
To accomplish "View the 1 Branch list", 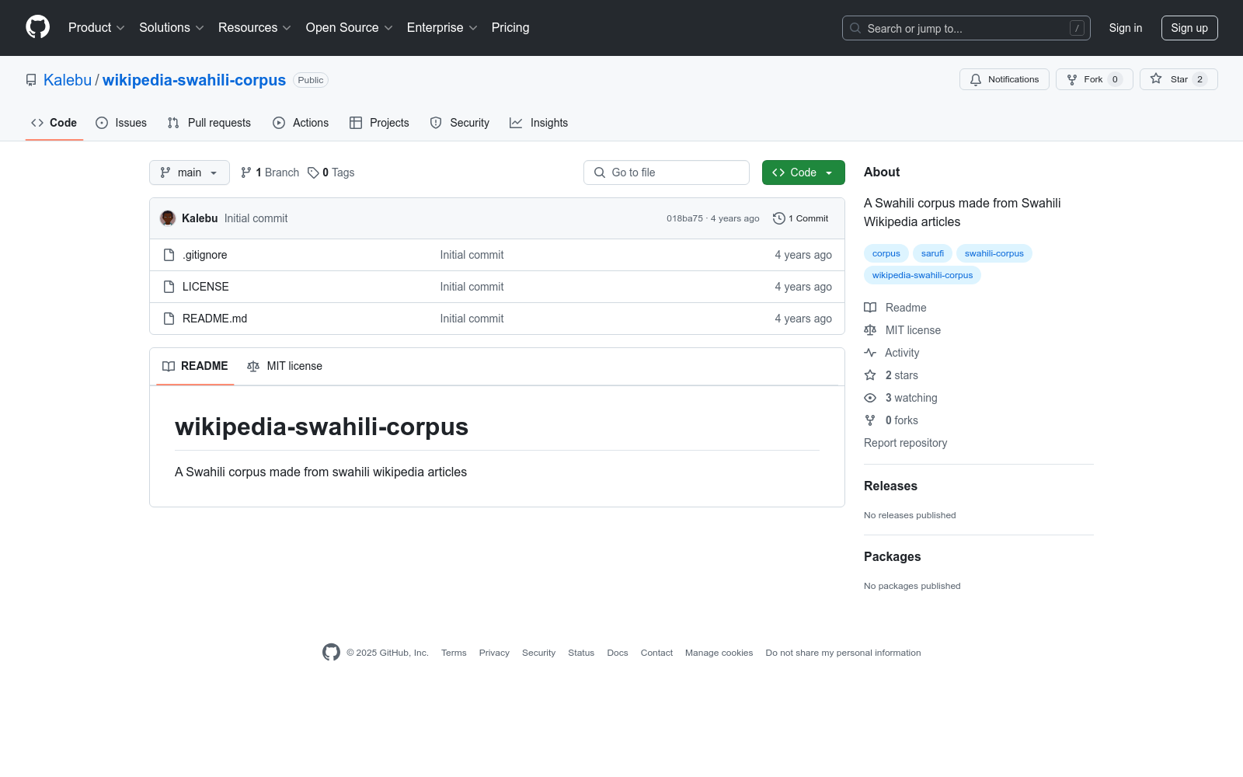I will (x=270, y=172).
